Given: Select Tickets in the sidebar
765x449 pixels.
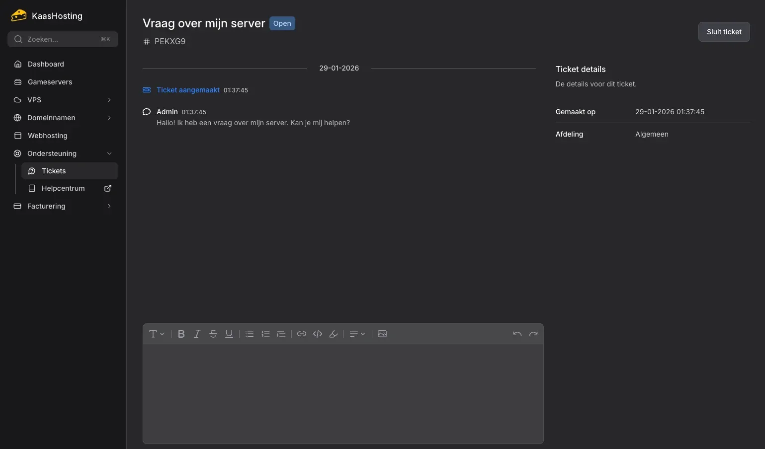Looking at the screenshot, I should [x=54, y=171].
